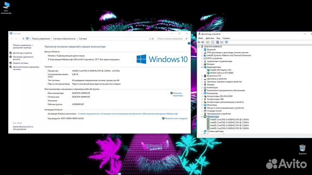Expand the 'Мониторы' tree node

[202, 105]
